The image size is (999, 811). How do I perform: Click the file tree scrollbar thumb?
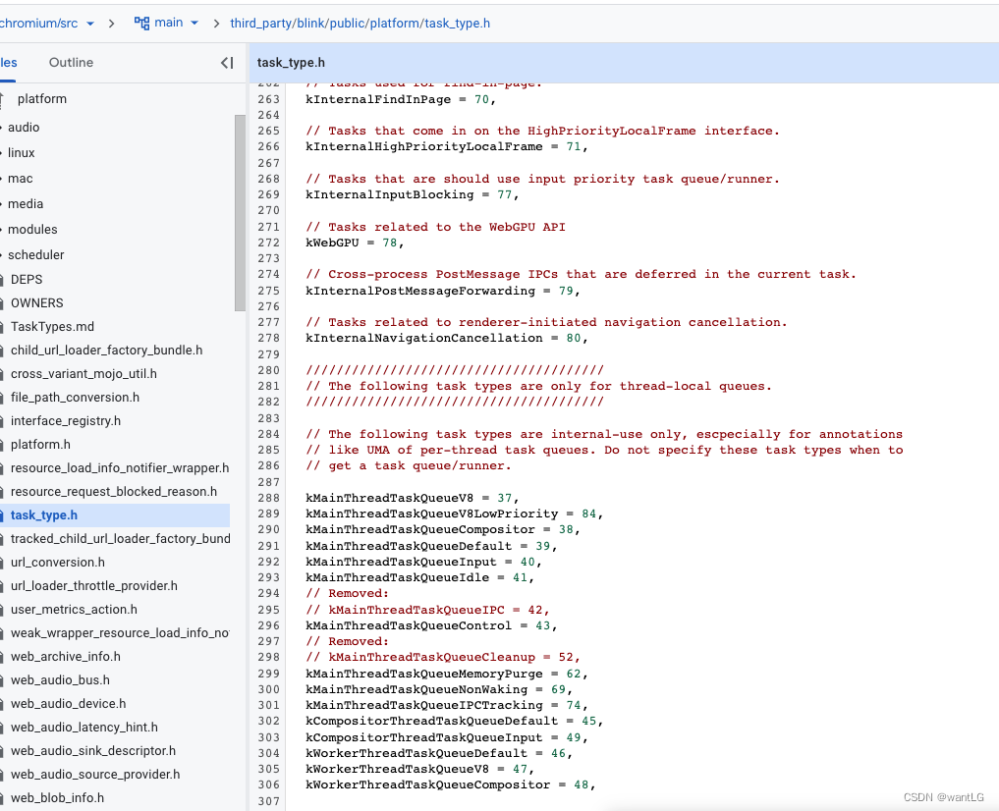pyautogui.click(x=240, y=213)
